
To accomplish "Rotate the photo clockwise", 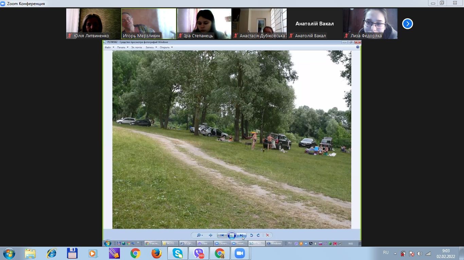I will pos(258,235).
